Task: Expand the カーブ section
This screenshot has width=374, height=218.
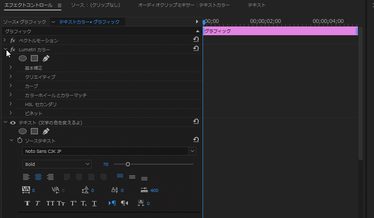Action: (11, 86)
